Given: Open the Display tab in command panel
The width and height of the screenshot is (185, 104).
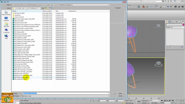Looking at the screenshot, I should coord(179,22).
